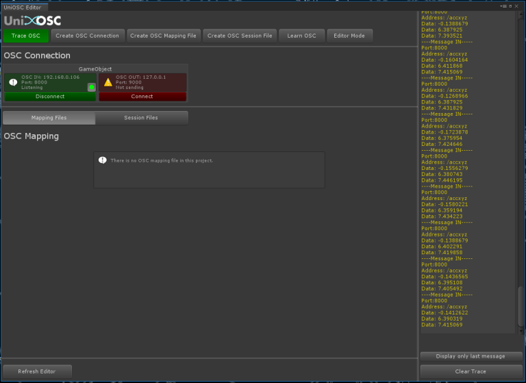Select the UniOSC Editor window tab

[x=23, y=7]
